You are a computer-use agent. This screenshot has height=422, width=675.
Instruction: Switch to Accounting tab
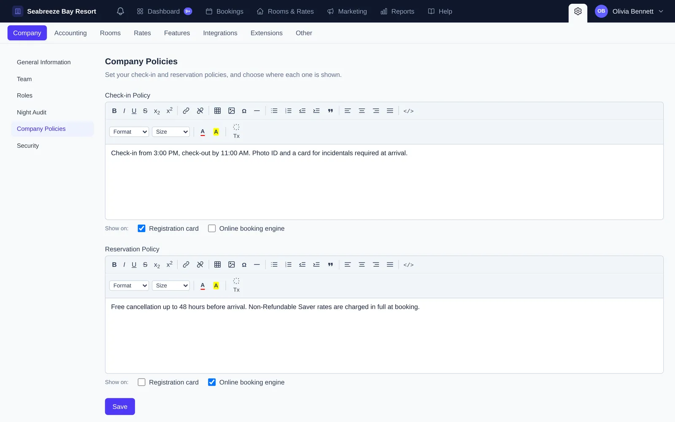pyautogui.click(x=70, y=33)
